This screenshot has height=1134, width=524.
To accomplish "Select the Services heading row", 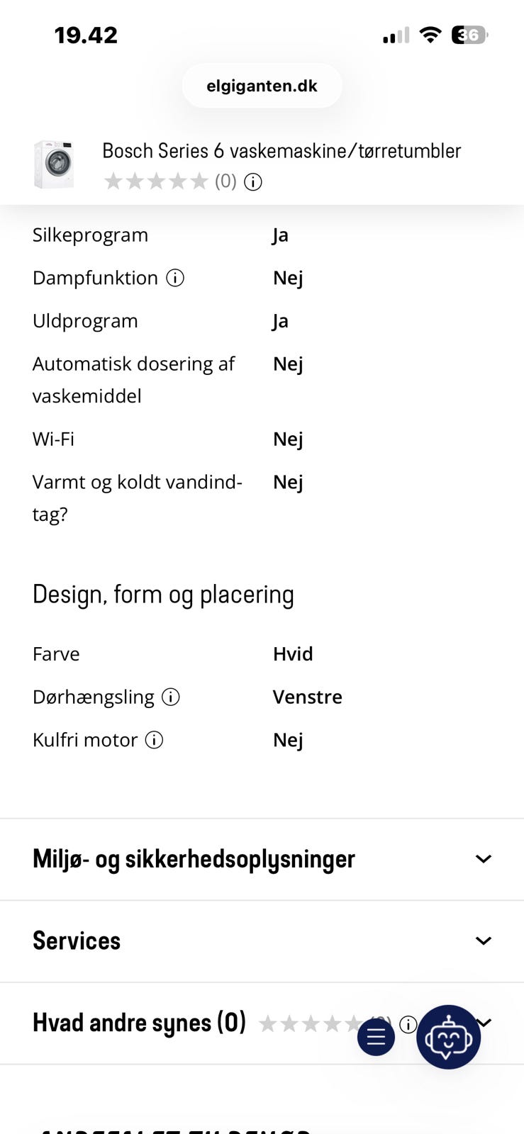I will pos(262,941).
